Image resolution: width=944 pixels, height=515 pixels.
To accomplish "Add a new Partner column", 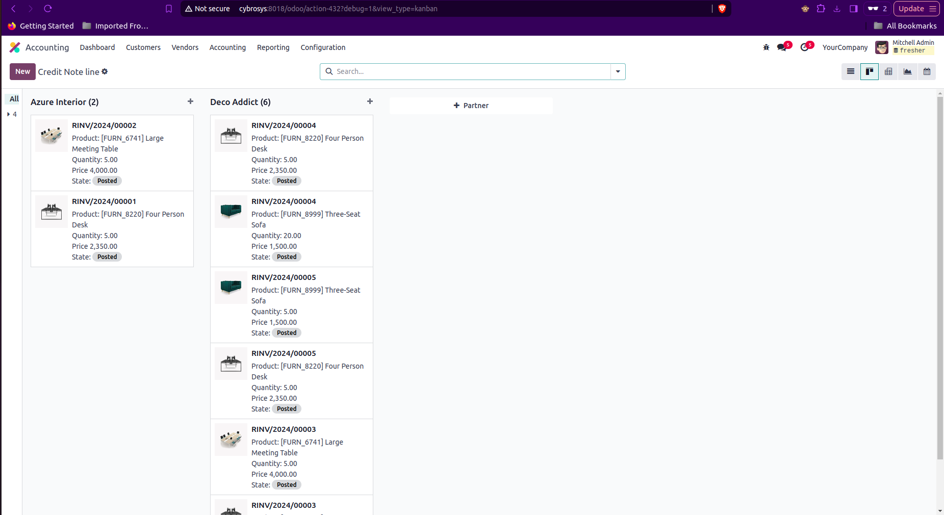I will coord(471,106).
